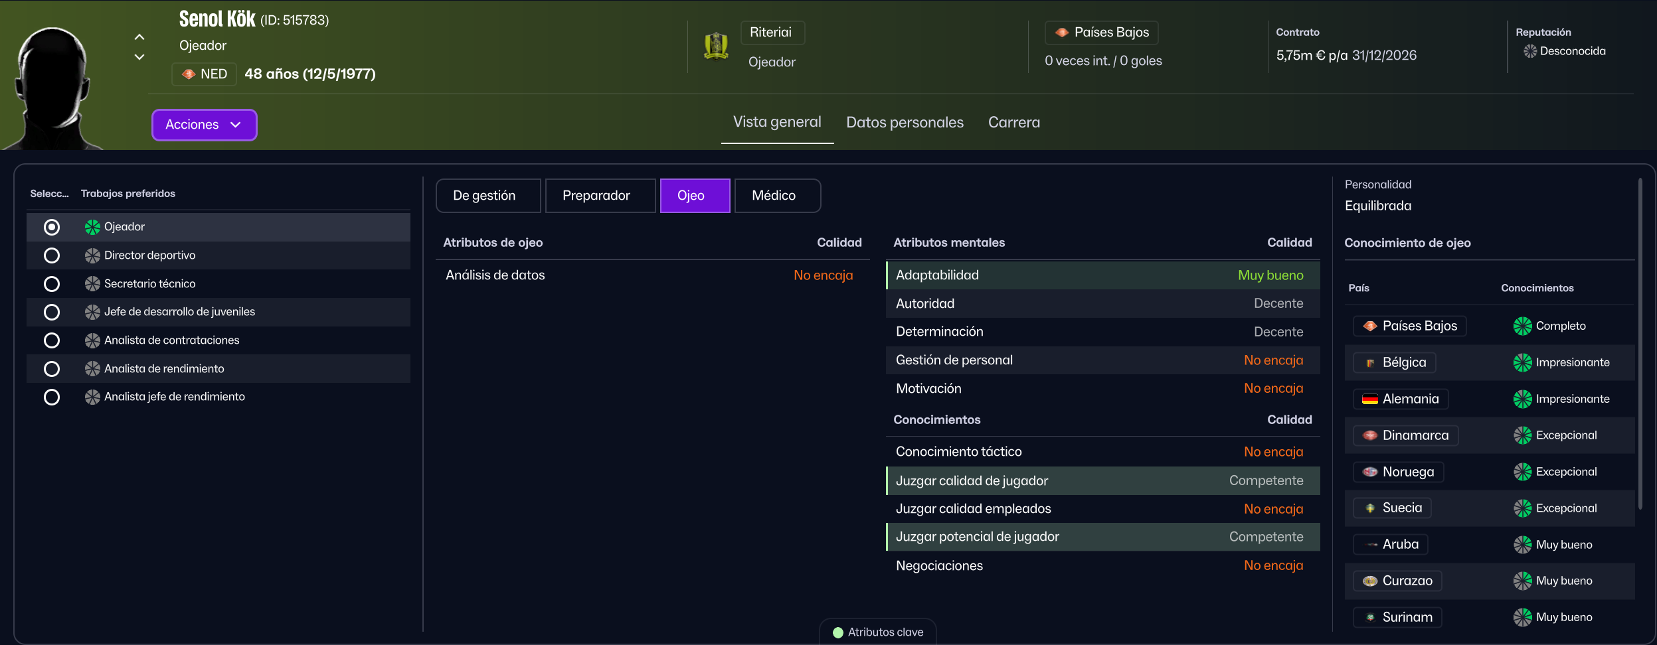Click rating icon beside Analista jefe de rendimiento
The width and height of the screenshot is (1657, 645).
(x=92, y=397)
